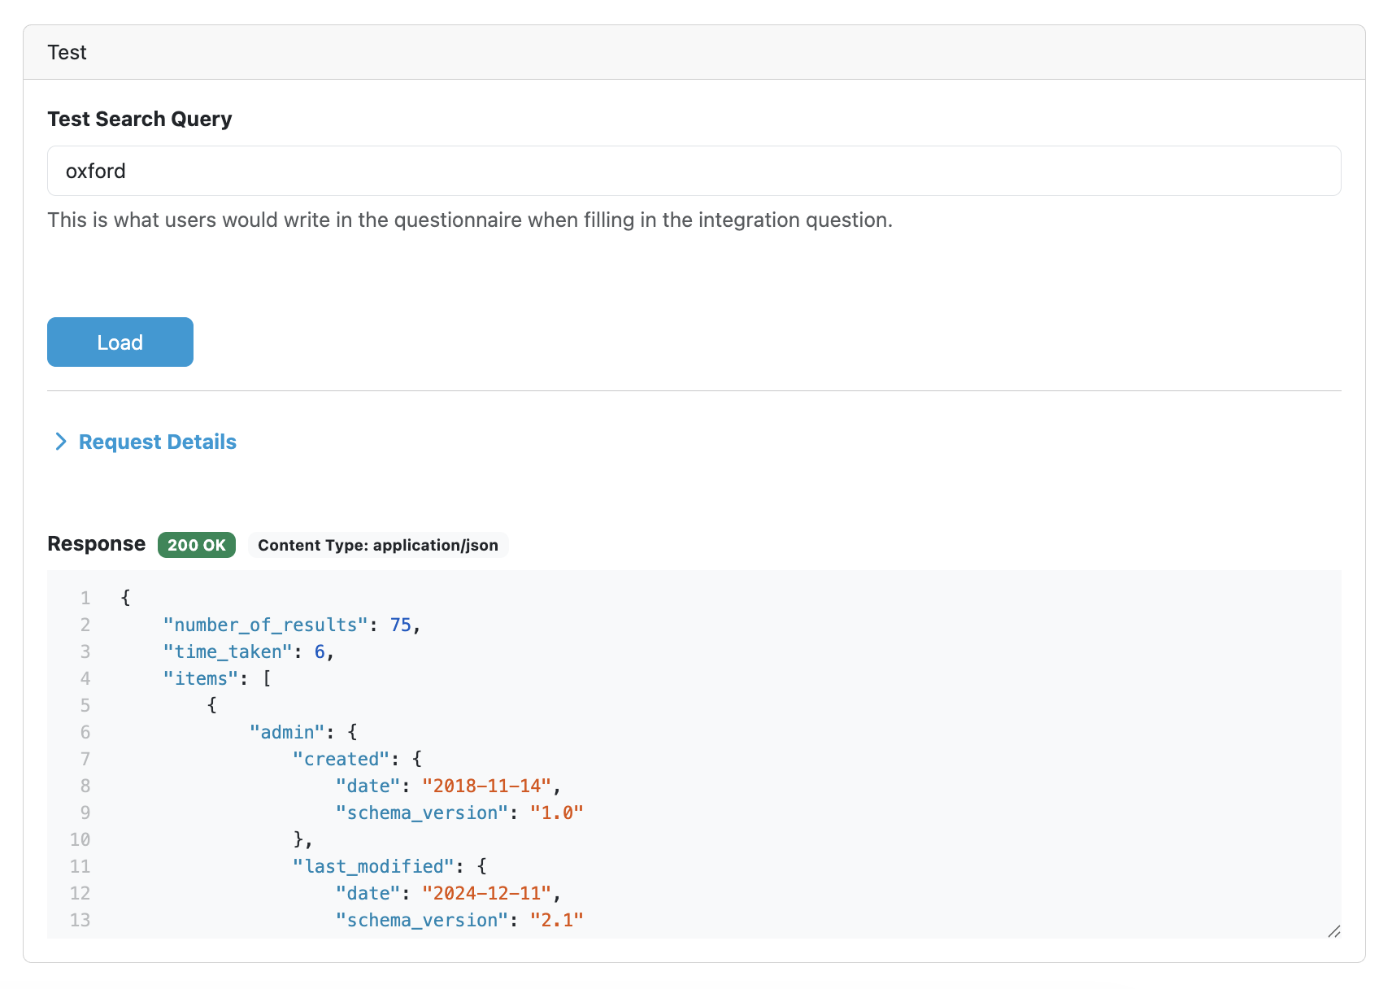Click the green 200 OK status badge
The height and width of the screenshot is (989, 1392).
pos(197,545)
